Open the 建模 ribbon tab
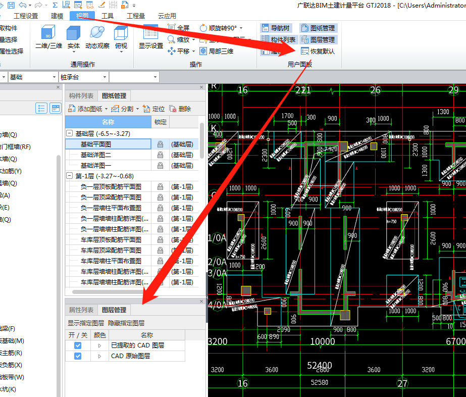The height and width of the screenshot is (397, 466). click(57, 16)
